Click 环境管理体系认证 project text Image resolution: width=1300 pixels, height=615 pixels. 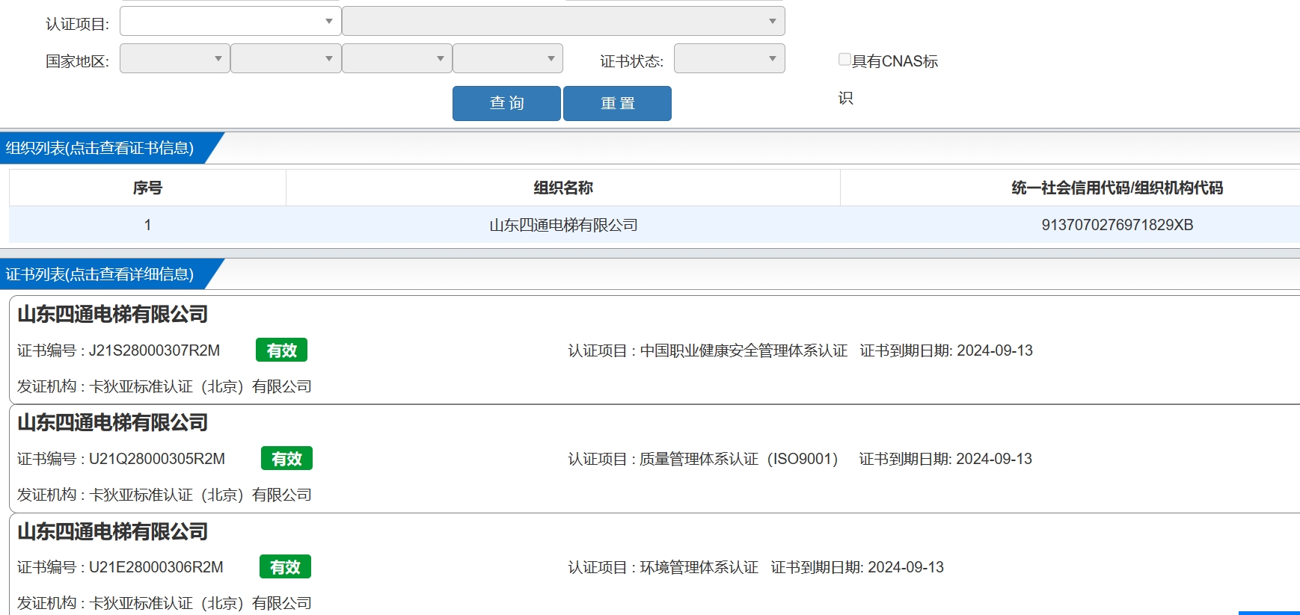pyautogui.click(x=699, y=567)
